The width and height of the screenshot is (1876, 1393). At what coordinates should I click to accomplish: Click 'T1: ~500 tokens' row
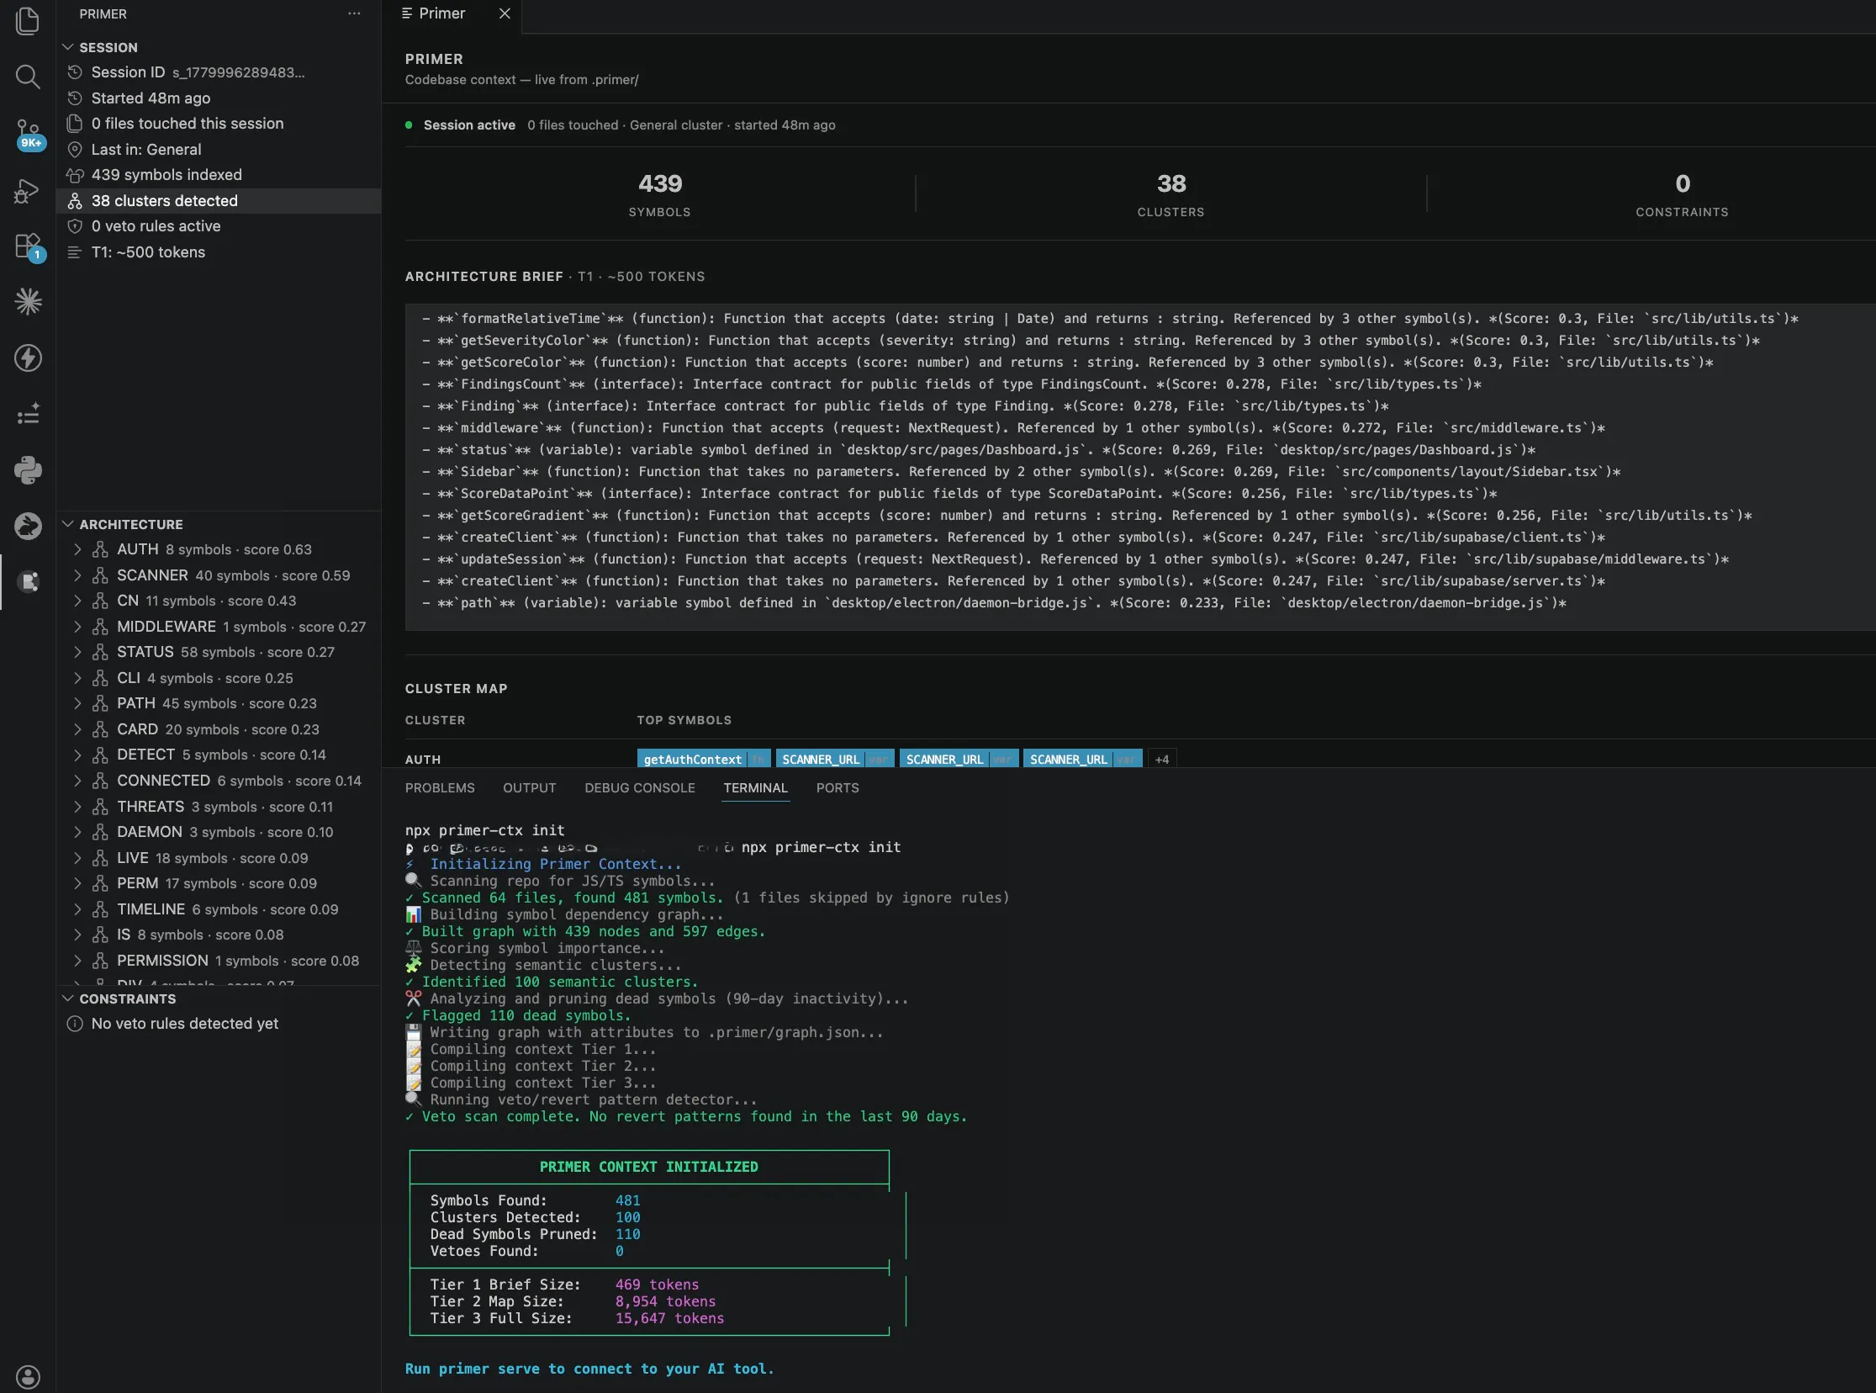219,252
